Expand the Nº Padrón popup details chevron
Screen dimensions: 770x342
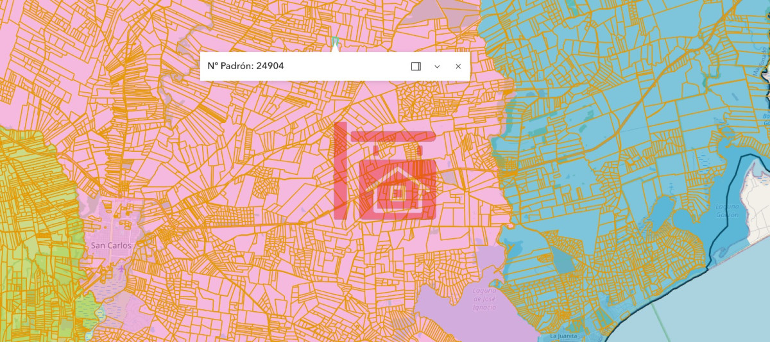click(x=437, y=66)
